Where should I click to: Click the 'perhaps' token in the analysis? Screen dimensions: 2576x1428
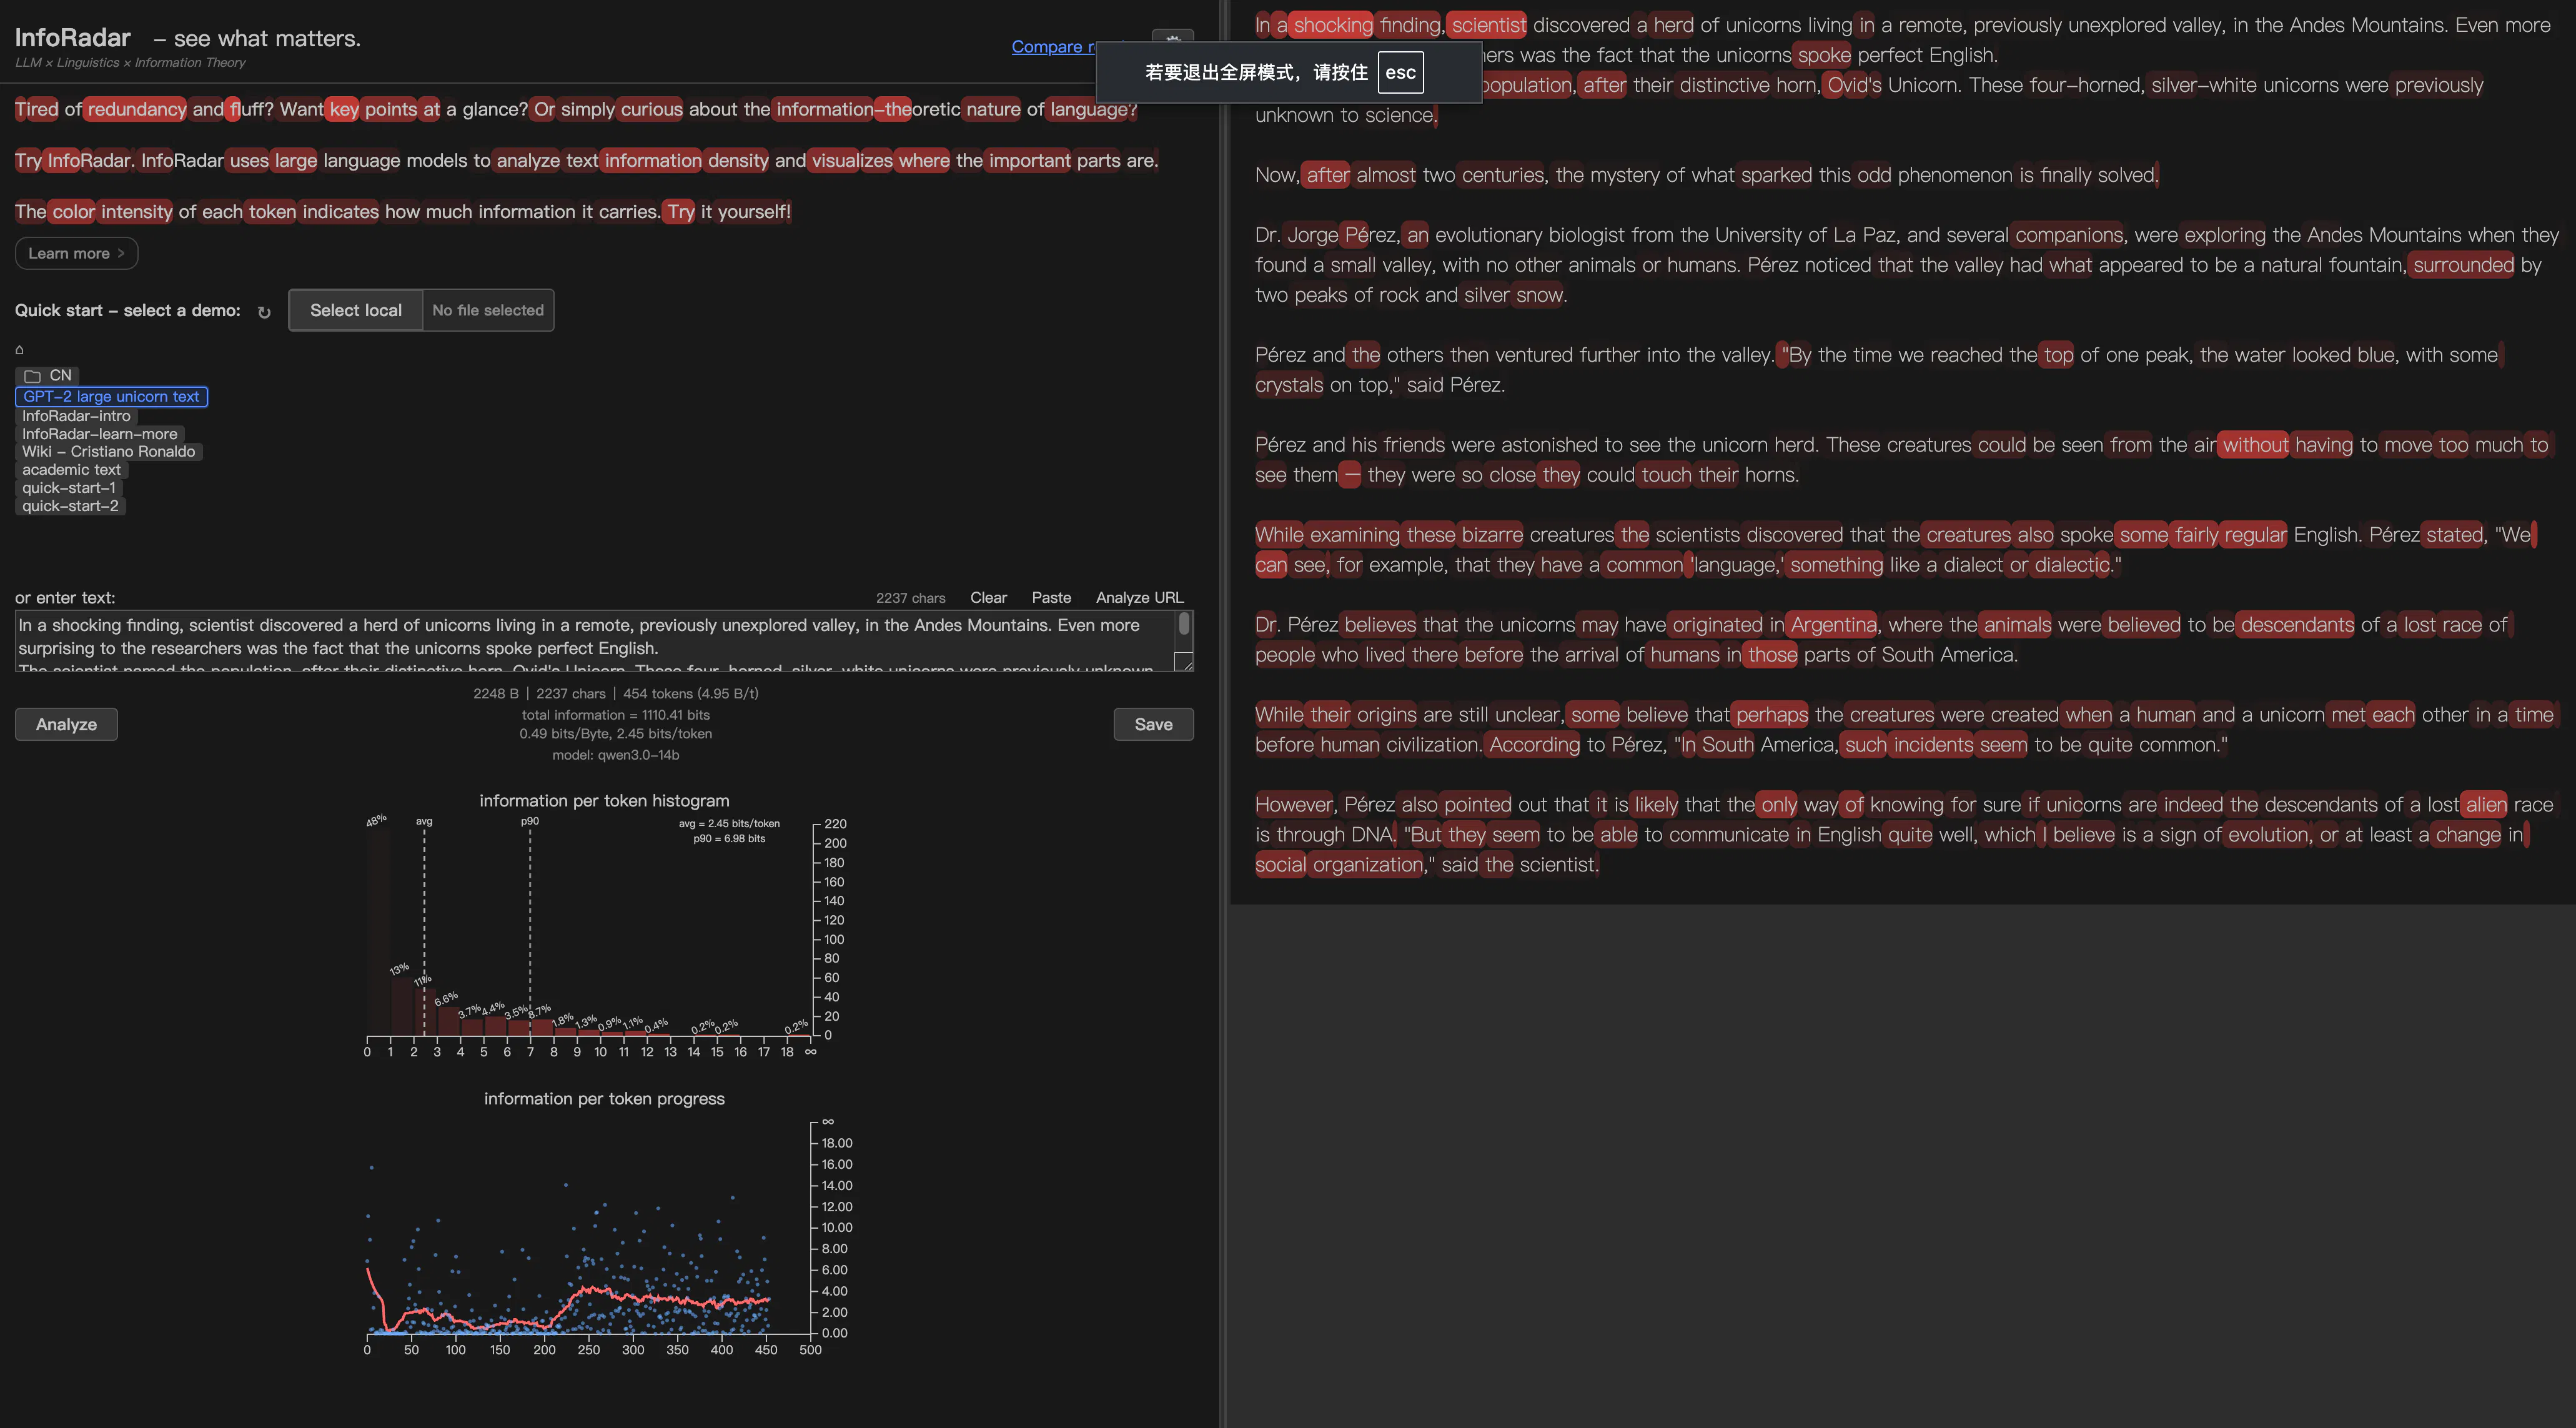pos(1771,715)
